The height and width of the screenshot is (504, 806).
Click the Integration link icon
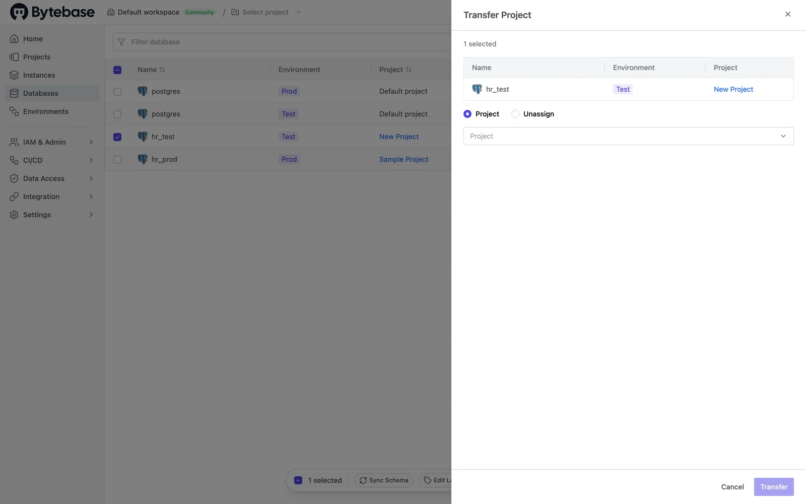[14, 197]
